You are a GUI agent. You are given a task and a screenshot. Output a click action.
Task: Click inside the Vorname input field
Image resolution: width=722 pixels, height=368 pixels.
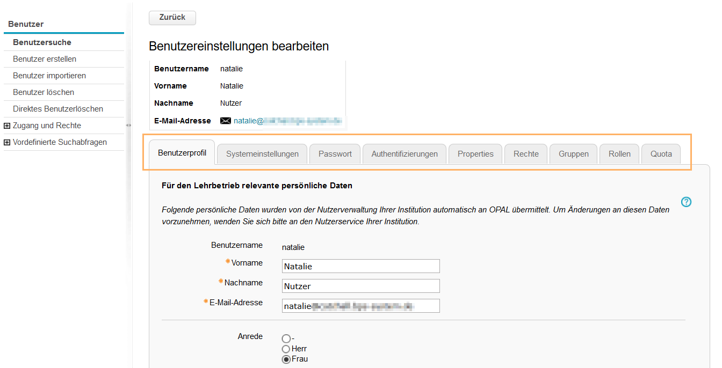click(x=360, y=266)
